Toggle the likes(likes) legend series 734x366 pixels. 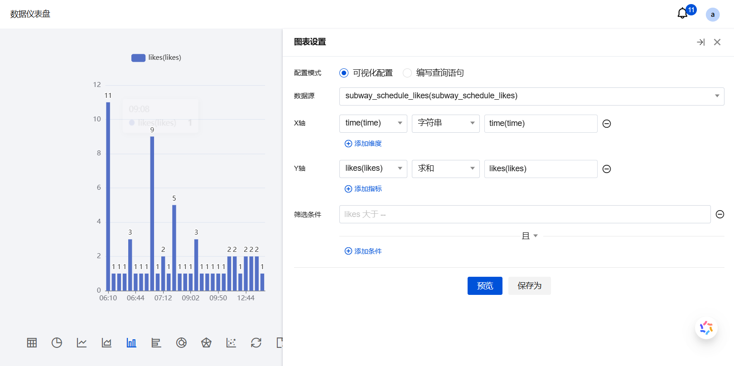click(x=156, y=58)
